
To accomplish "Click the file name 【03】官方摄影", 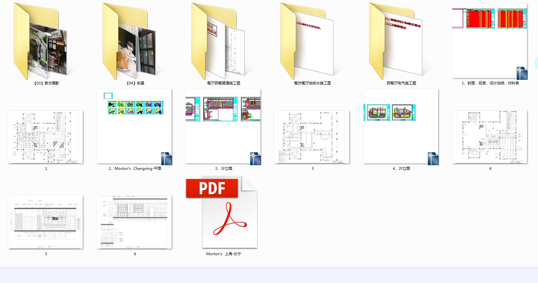I will click(x=46, y=83).
